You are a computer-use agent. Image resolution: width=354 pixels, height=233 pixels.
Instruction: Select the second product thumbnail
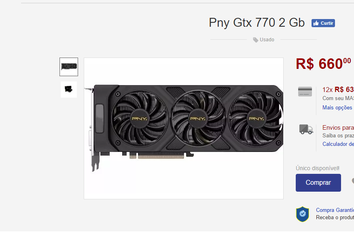[69, 90]
